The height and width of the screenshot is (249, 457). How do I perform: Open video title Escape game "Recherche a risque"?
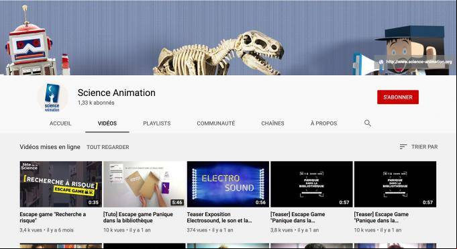(x=53, y=217)
